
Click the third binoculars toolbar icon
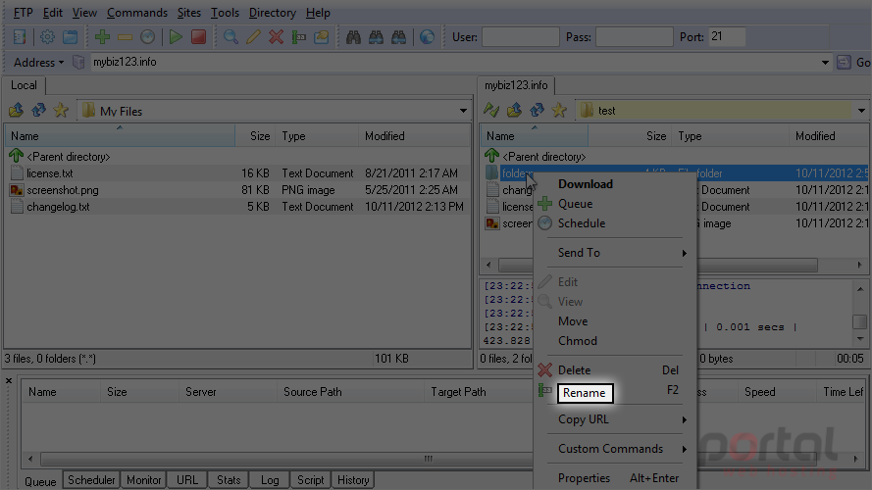click(x=399, y=37)
